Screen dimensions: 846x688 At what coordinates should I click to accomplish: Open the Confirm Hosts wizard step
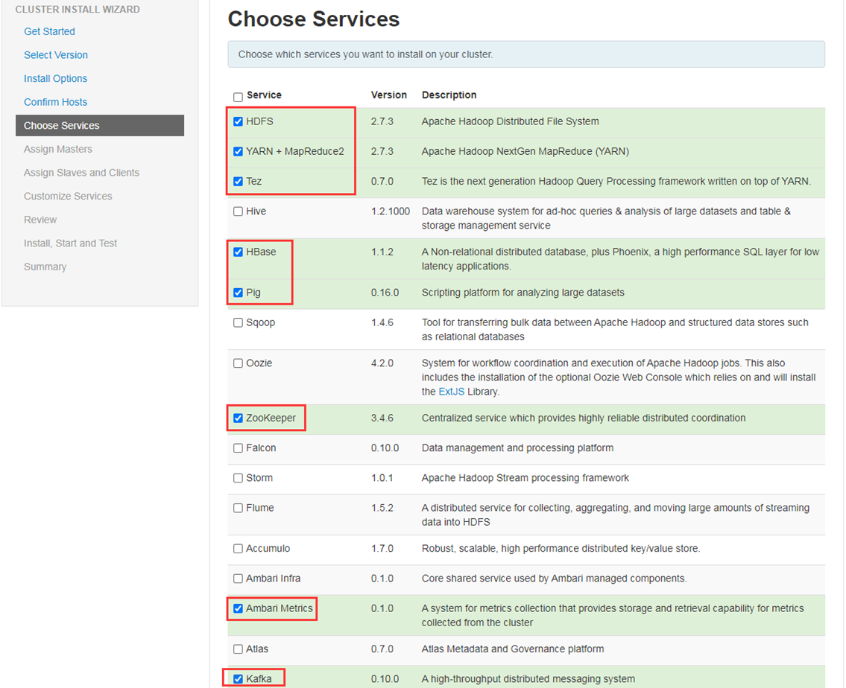pyautogui.click(x=56, y=102)
